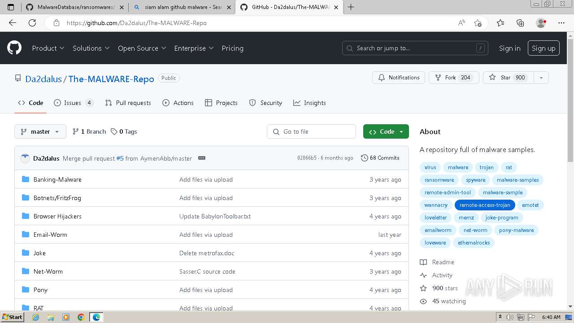Star the repository
The height and width of the screenshot is (323, 574).
click(x=509, y=78)
